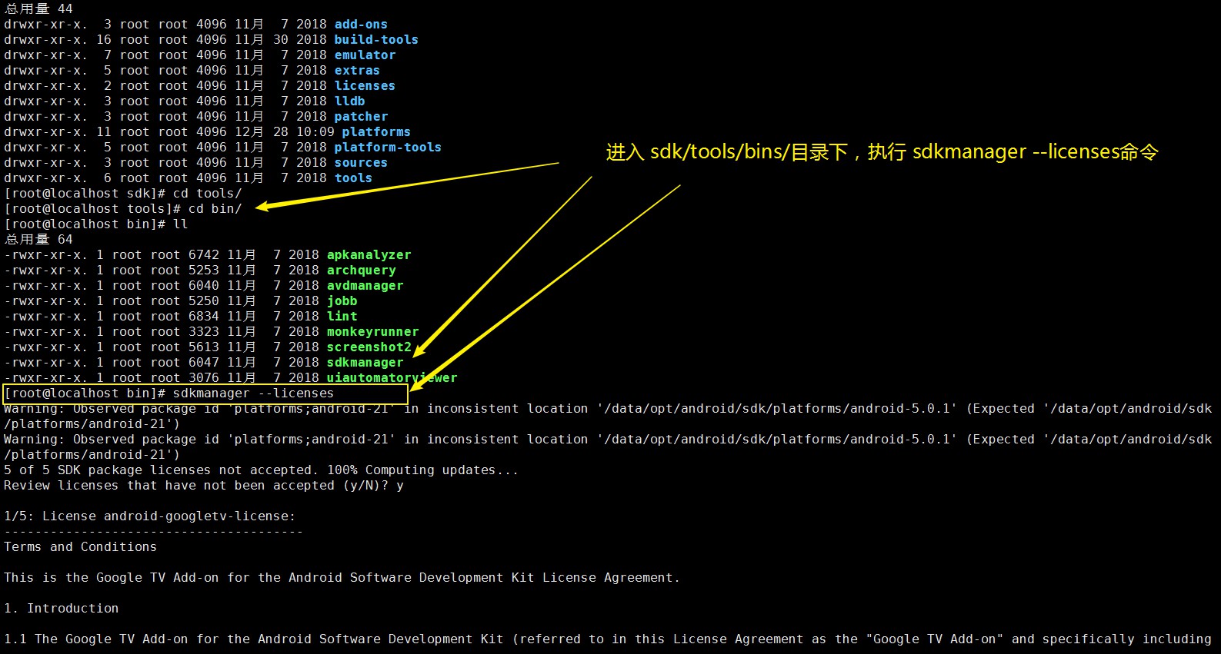Click '1. Introduction' heading
The image size is (1221, 654).
tap(62, 609)
